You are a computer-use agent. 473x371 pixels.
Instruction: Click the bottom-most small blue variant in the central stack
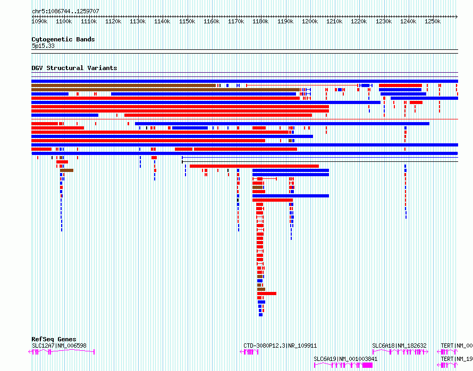[x=260, y=315]
